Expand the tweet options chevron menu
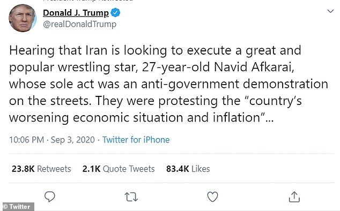Screen dimensions: 340x211 [330, 11]
